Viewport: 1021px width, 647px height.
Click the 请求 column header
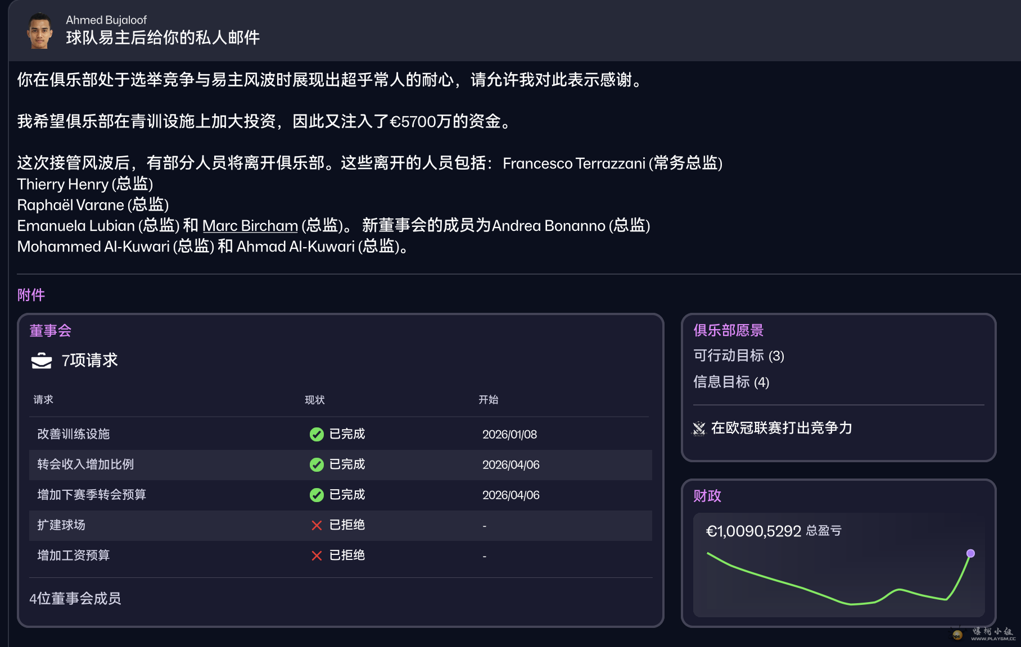point(43,400)
